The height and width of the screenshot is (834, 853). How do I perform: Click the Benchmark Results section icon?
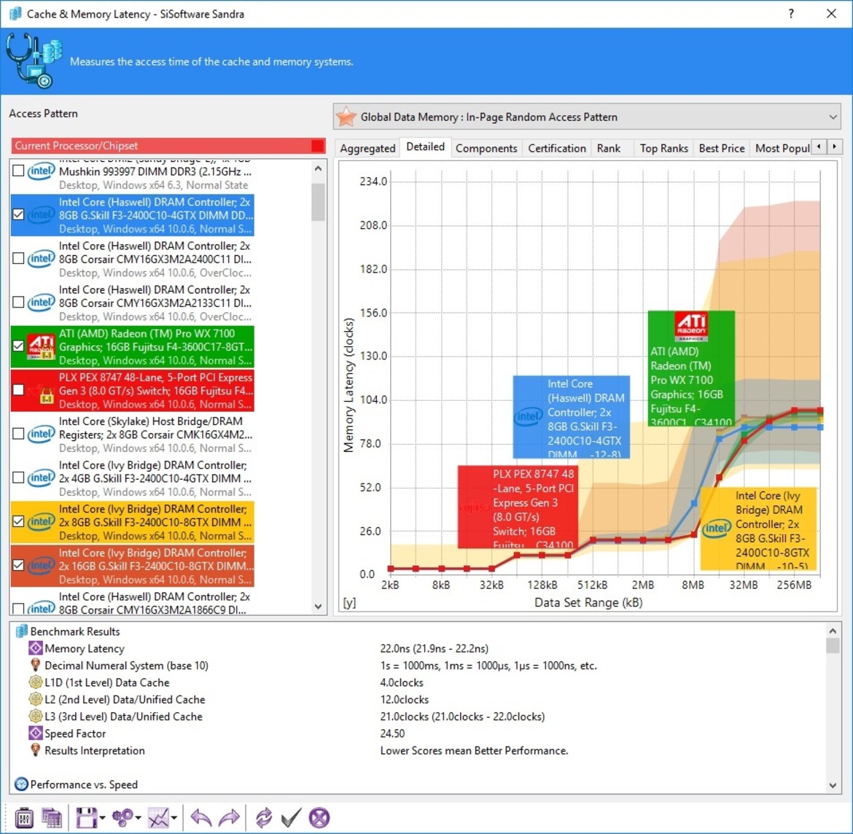tap(22, 631)
